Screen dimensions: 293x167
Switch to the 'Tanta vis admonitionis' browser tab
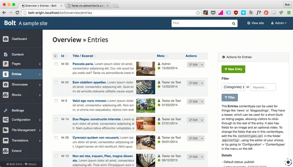coord(88,6)
